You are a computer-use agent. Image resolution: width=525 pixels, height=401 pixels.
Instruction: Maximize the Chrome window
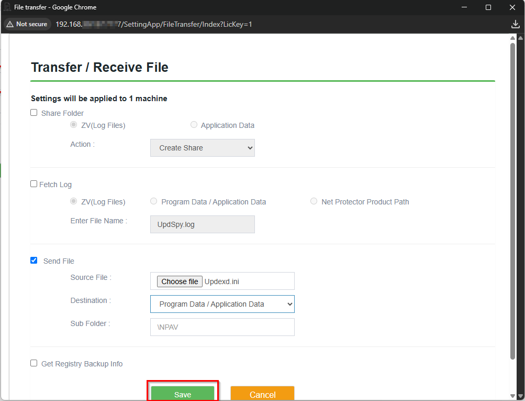(488, 7)
